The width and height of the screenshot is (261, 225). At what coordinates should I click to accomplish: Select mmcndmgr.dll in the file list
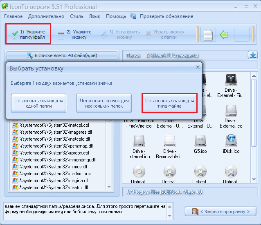point(58,160)
